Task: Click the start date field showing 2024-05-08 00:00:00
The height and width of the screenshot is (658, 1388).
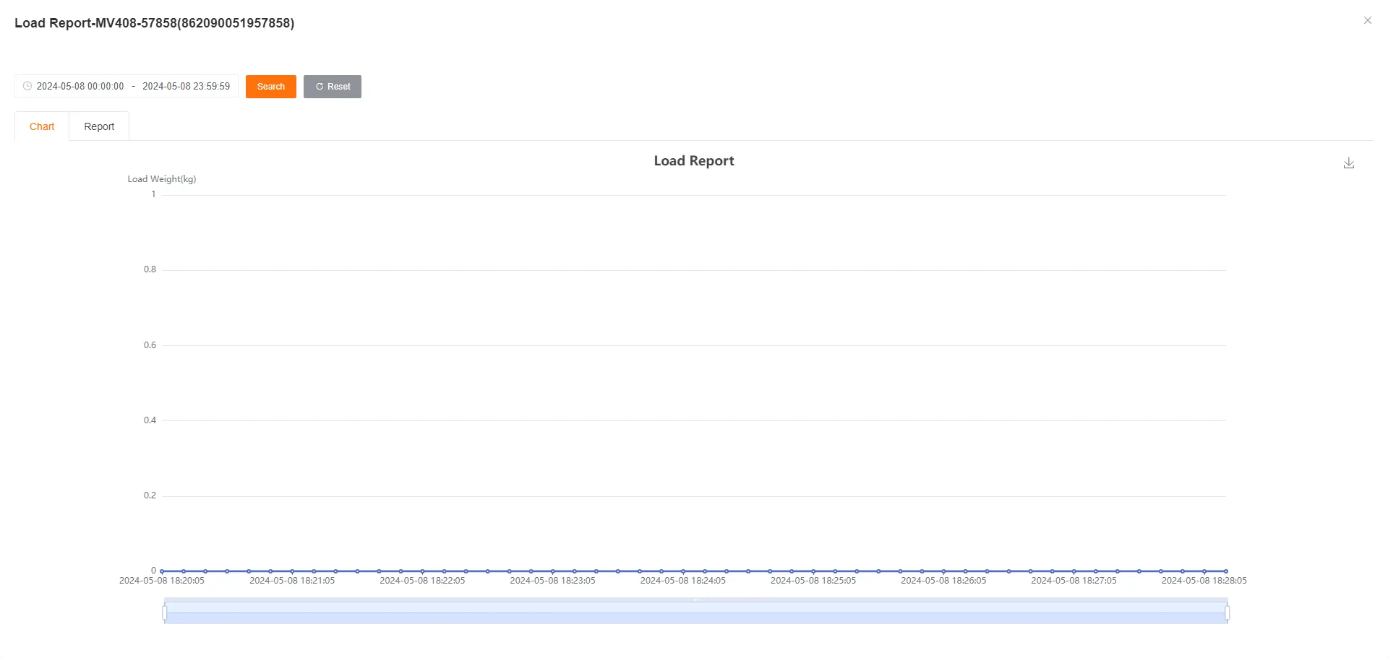Action: pos(80,86)
